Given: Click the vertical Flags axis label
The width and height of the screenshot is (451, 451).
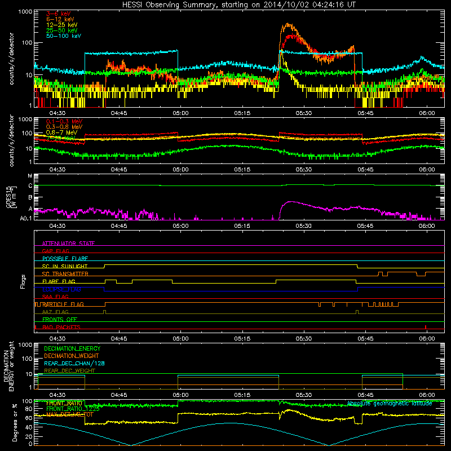Looking at the screenshot, I should tap(23, 281).
